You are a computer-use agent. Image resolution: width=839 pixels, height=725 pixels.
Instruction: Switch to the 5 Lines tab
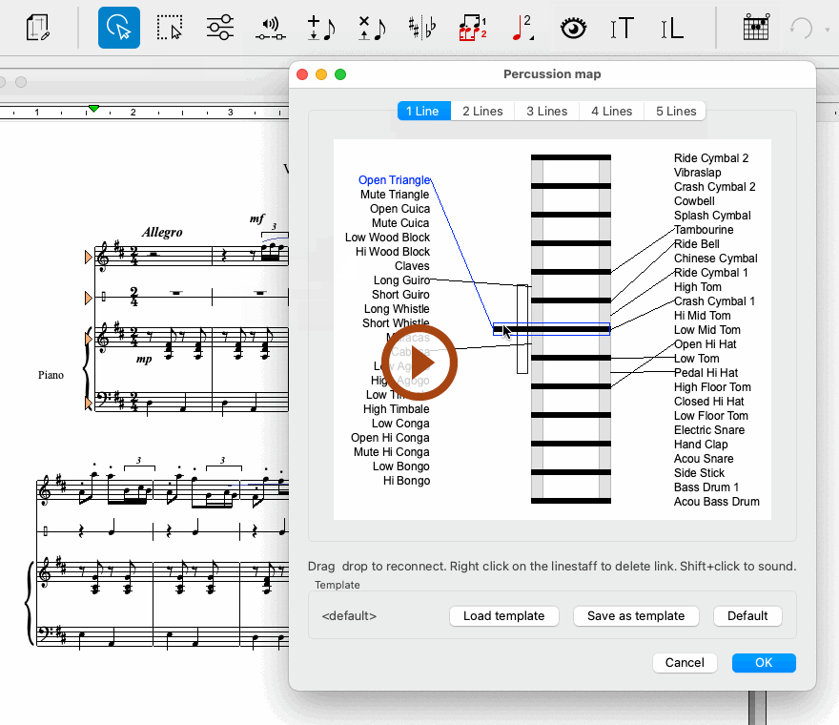coord(676,111)
